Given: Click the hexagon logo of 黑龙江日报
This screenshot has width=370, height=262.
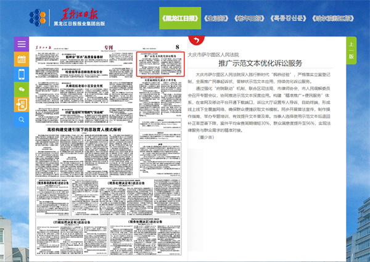Looking at the screenshot, I should tap(38, 18).
